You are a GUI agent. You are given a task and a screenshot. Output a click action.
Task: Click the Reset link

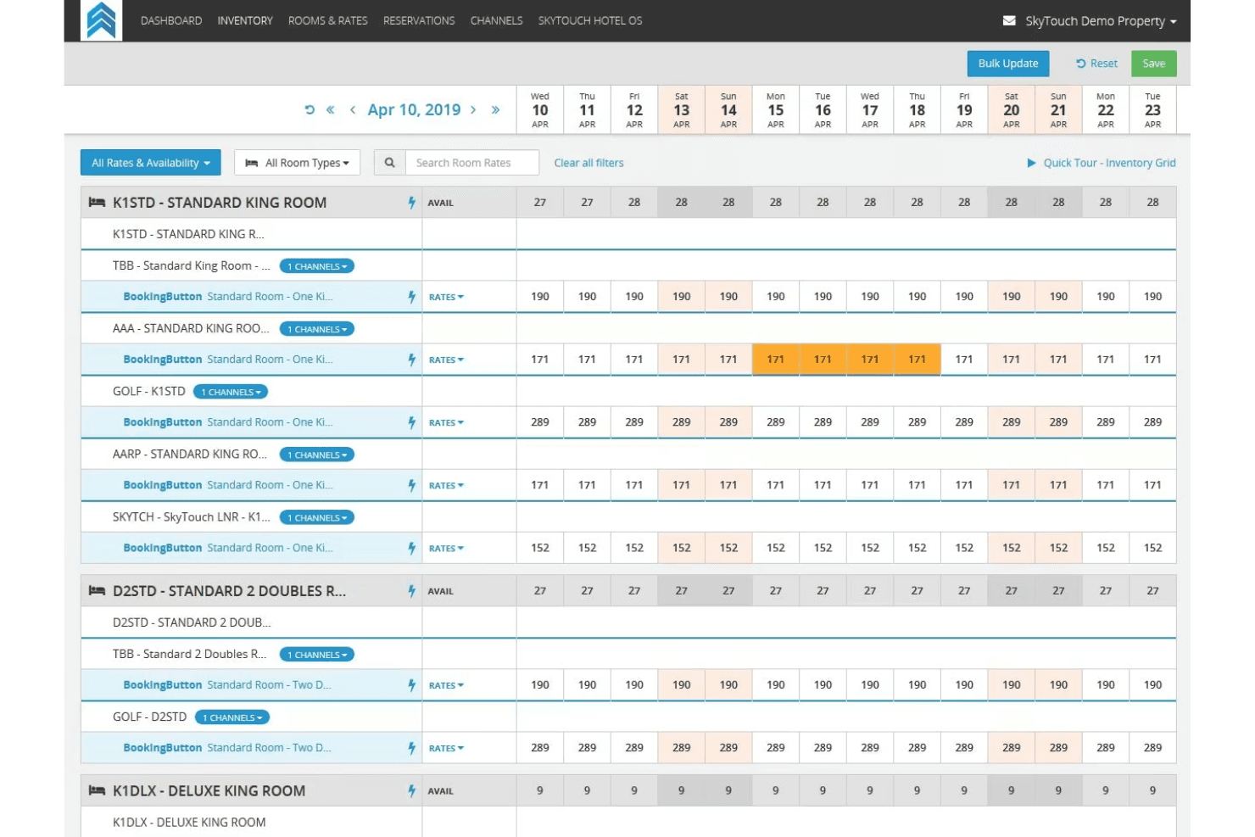point(1097,64)
